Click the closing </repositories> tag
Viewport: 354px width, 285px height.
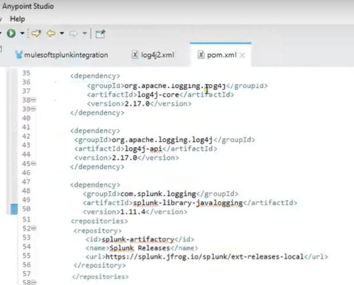coord(100,276)
